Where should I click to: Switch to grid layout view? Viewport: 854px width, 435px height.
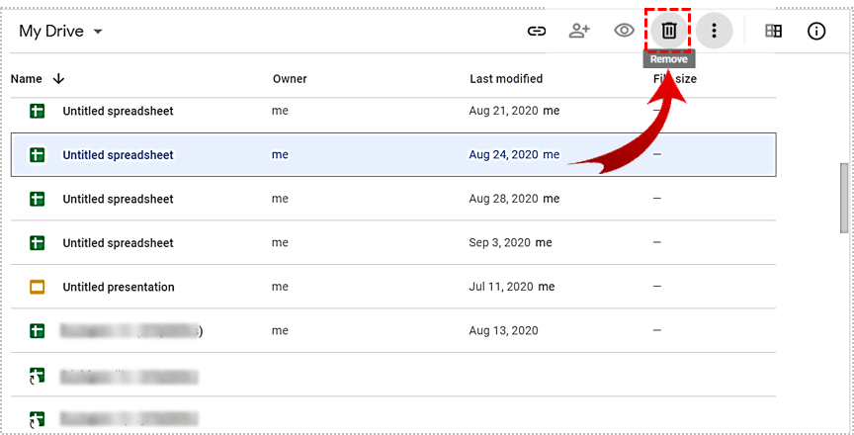pos(774,31)
